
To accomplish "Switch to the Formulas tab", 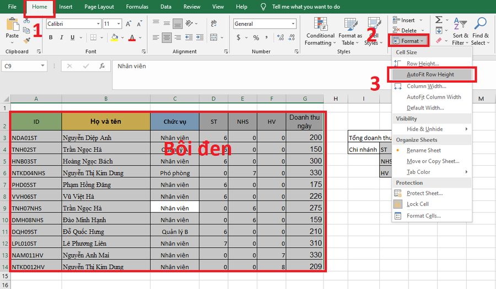I will [137, 7].
